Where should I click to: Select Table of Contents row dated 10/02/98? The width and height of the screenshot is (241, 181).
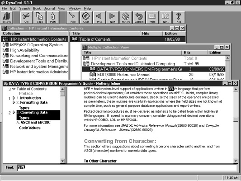click(128, 39)
